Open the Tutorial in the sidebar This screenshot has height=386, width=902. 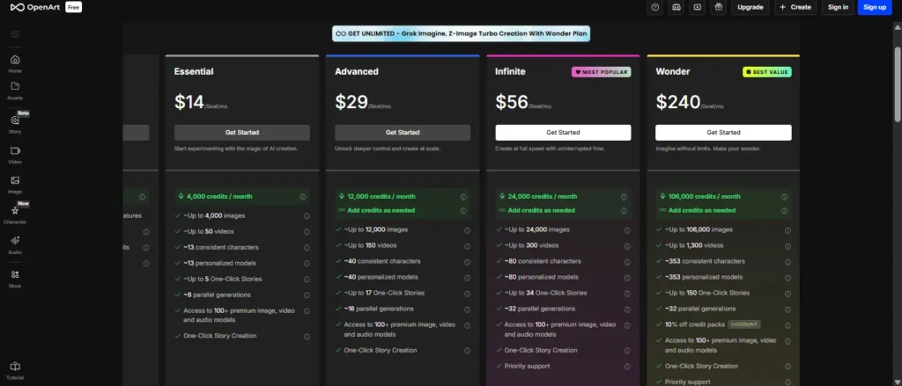[x=15, y=370]
